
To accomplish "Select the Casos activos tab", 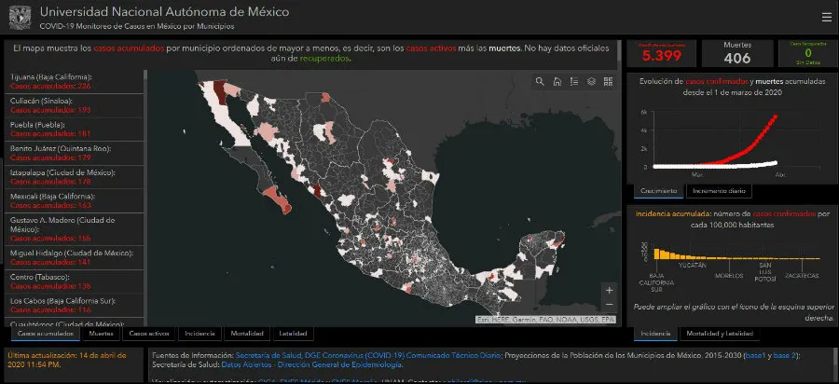I will [x=149, y=333].
